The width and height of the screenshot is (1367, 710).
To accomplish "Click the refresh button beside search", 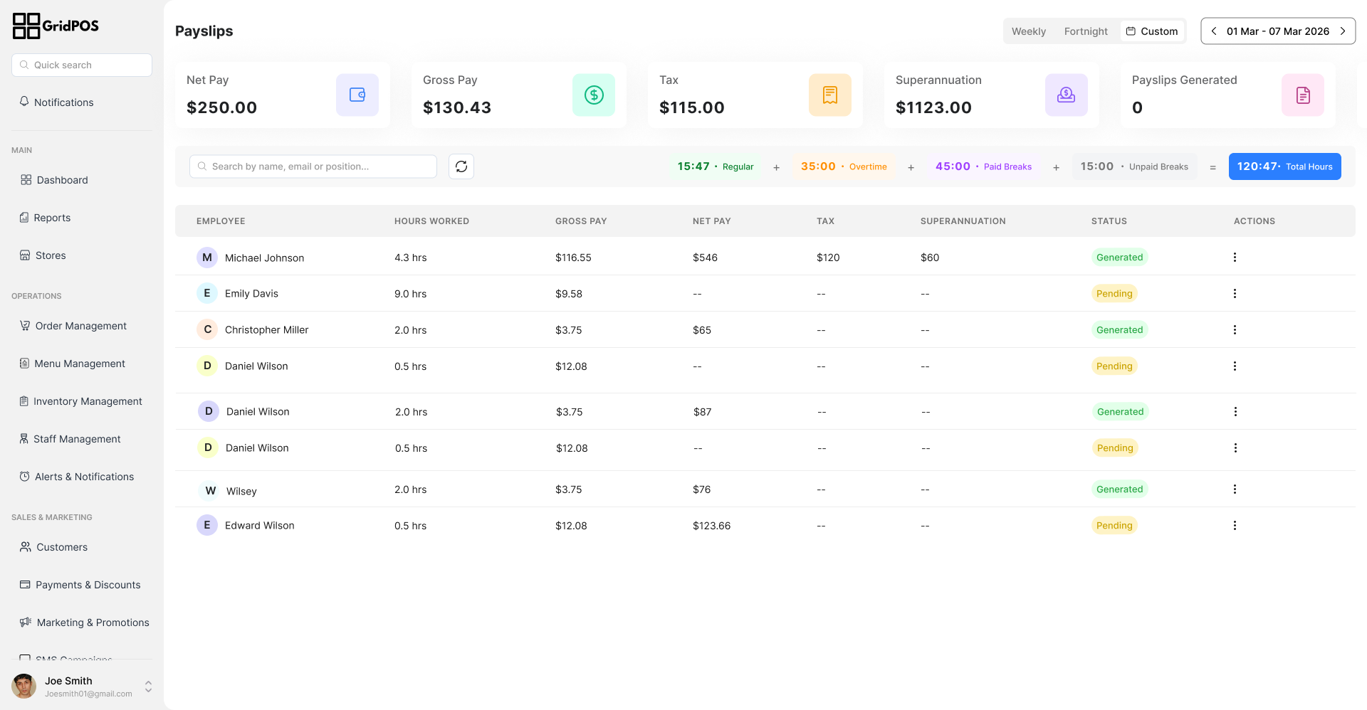I will [461, 166].
